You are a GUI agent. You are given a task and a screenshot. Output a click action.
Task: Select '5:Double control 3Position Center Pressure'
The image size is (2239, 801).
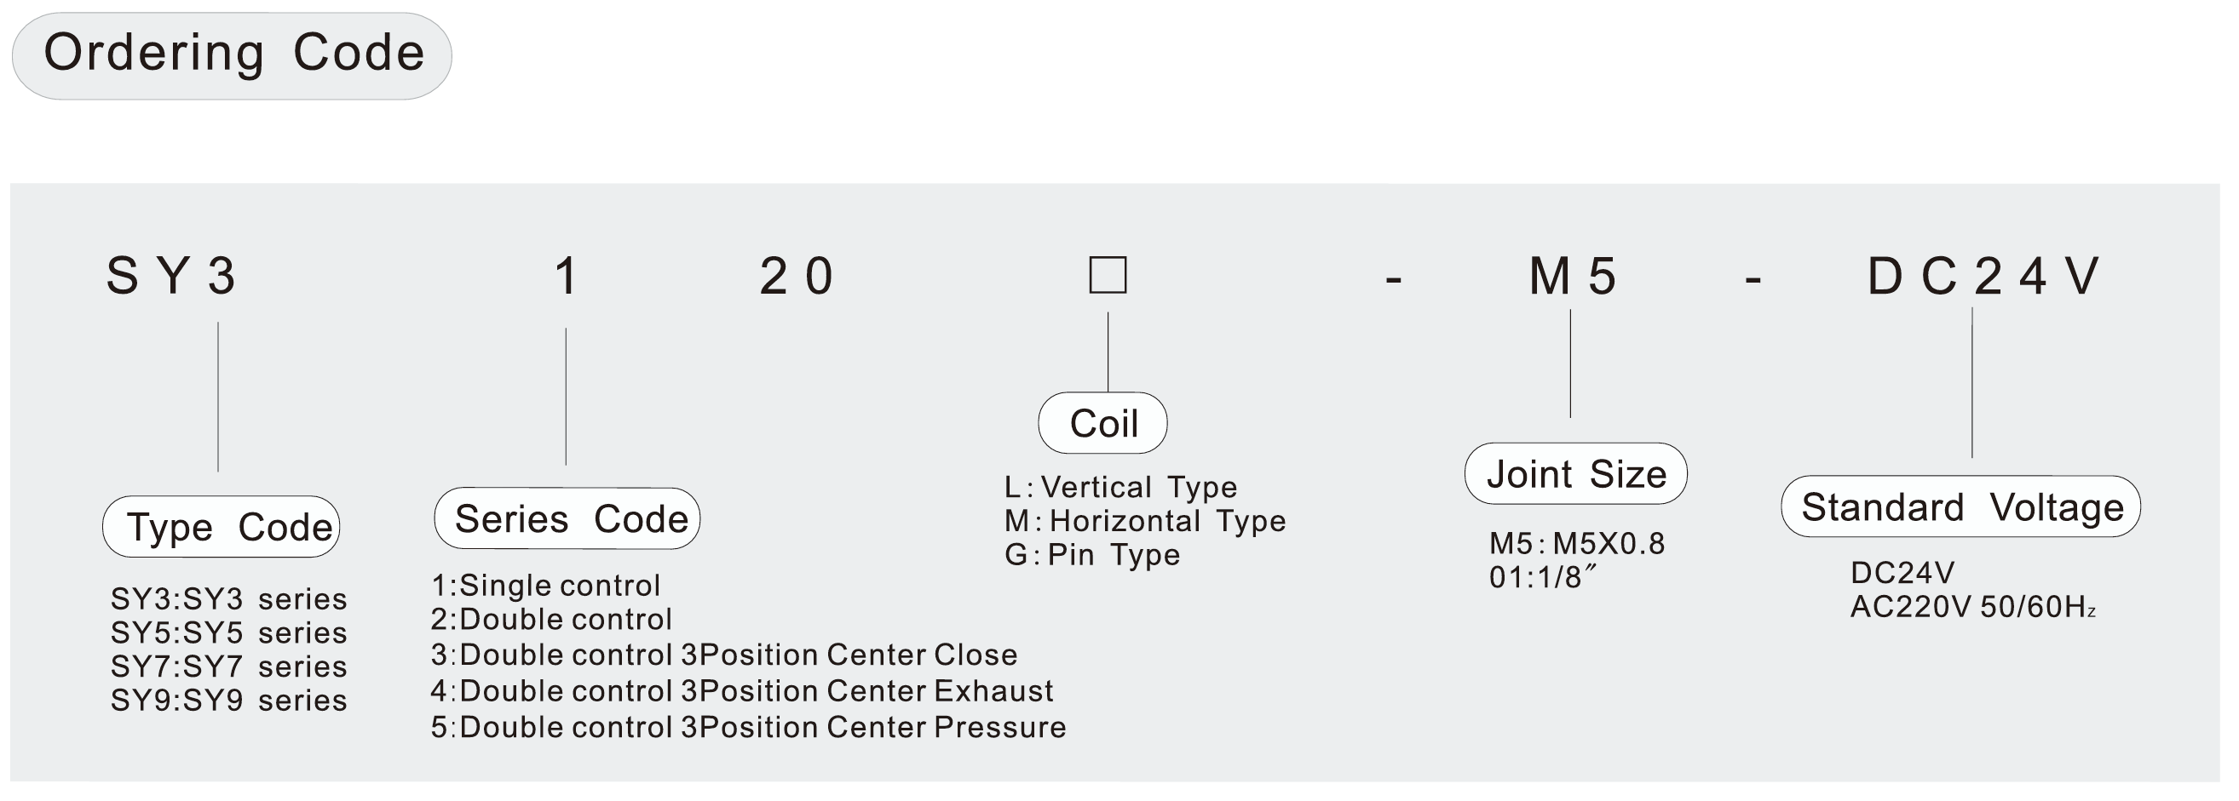tap(748, 727)
